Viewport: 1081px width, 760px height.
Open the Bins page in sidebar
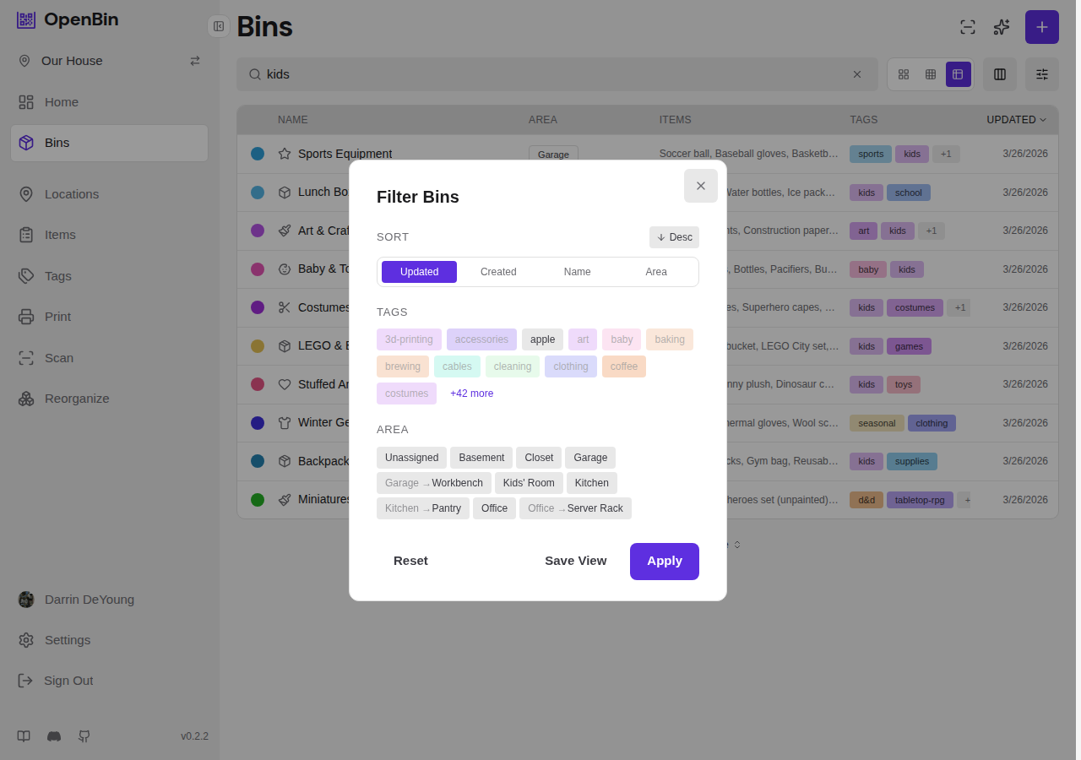pyautogui.click(x=56, y=142)
